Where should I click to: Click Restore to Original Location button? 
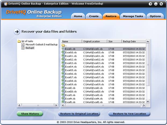click(79, 114)
